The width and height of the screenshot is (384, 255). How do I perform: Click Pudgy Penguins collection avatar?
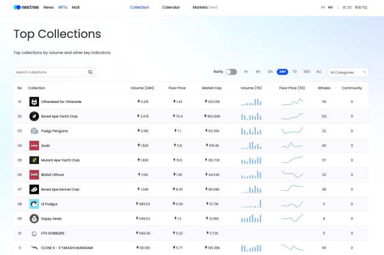coord(34,131)
